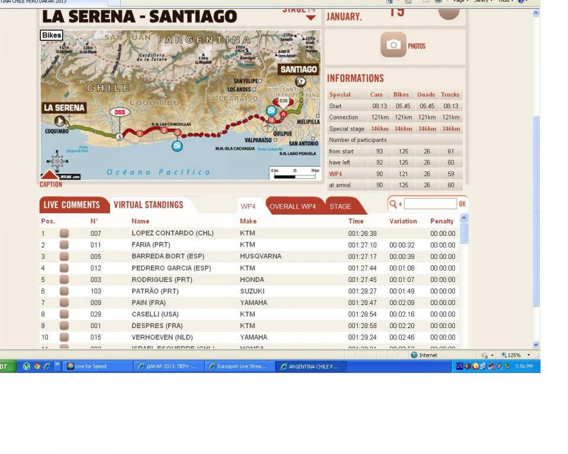Open the STAGE tab
The image size is (568, 454).
[340, 206]
